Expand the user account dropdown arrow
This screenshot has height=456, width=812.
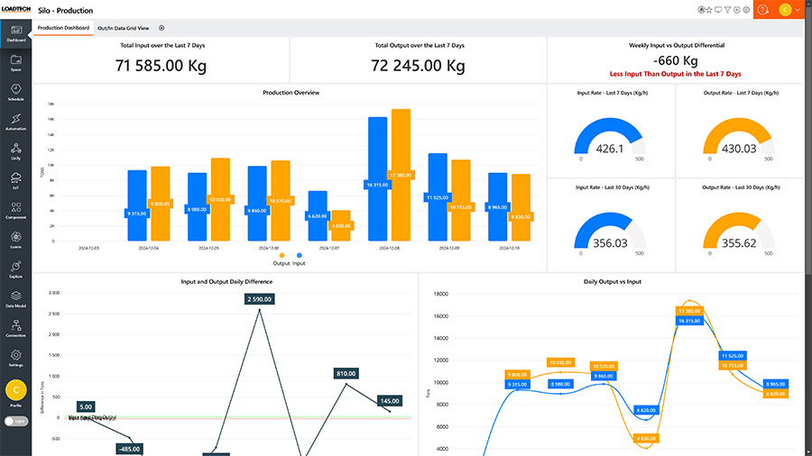coord(798,10)
